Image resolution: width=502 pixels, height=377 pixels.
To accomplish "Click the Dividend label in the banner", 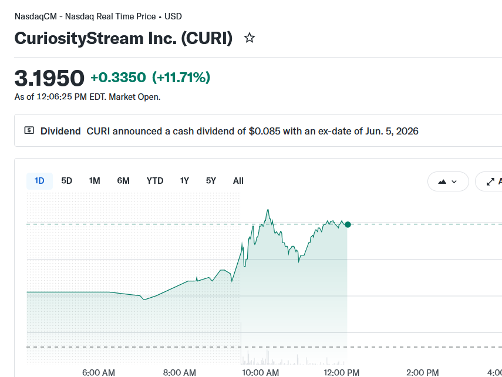I will click(60, 132).
